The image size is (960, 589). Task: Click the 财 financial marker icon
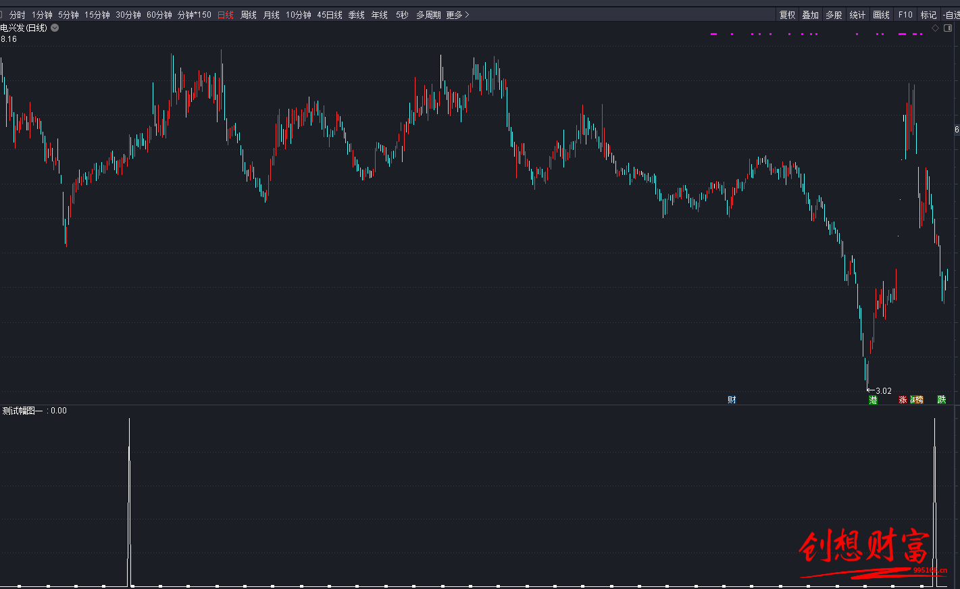732,400
